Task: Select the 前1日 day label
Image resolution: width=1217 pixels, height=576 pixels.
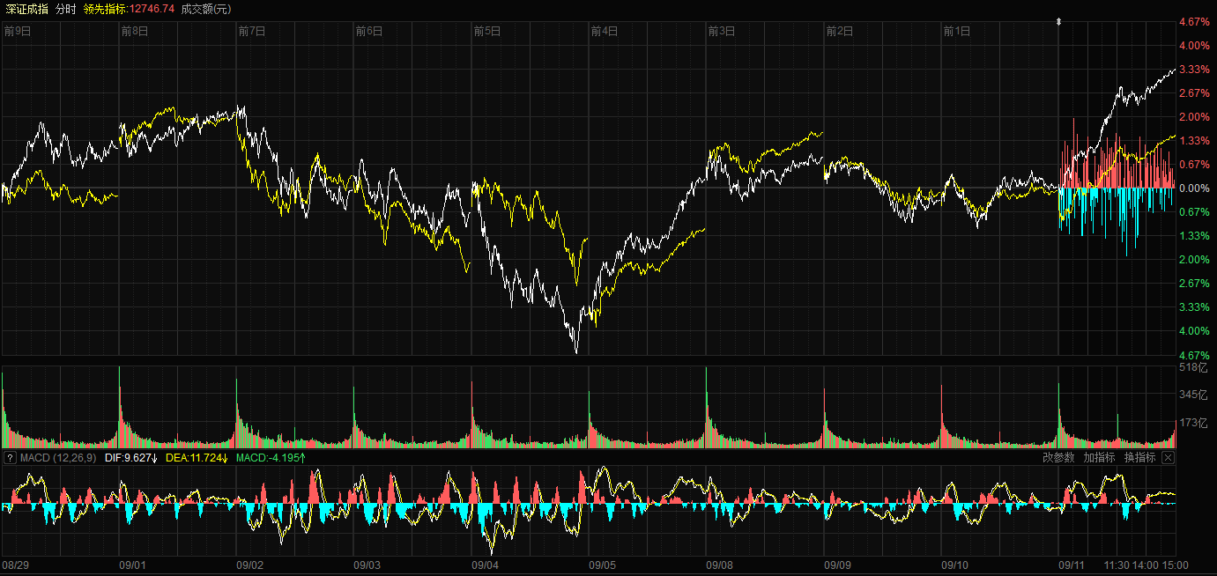Action: (957, 31)
